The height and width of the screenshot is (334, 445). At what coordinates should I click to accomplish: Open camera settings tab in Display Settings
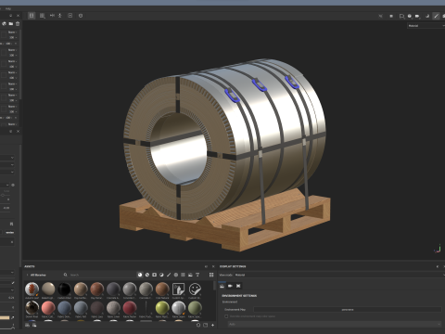click(230, 286)
